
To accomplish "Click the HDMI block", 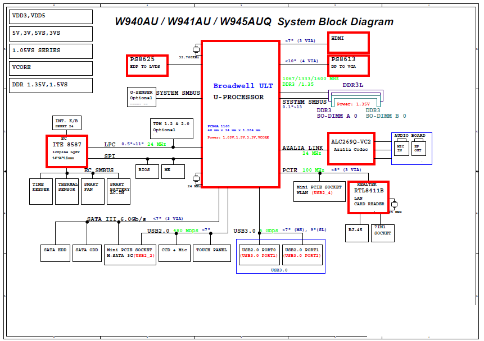I will coord(349,42).
